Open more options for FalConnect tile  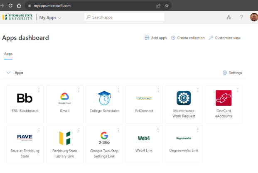158,90
